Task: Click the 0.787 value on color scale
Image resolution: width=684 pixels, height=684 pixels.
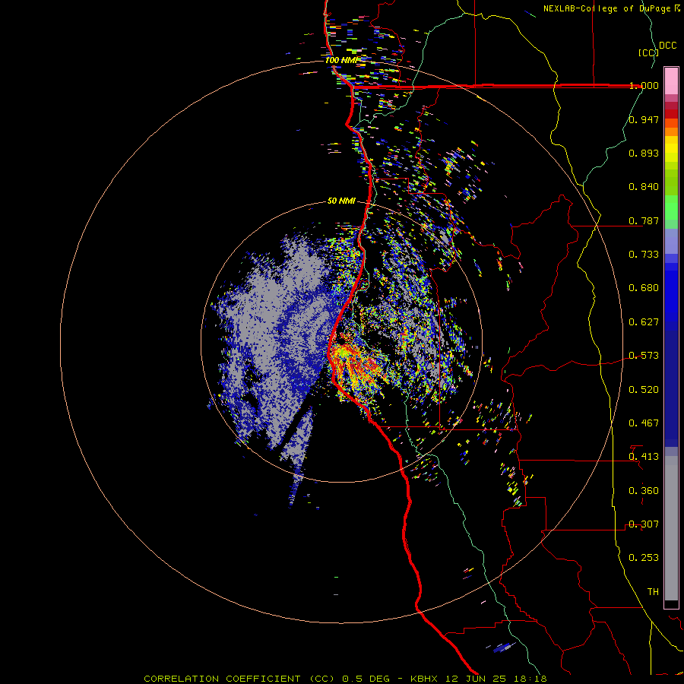Action: click(x=644, y=220)
